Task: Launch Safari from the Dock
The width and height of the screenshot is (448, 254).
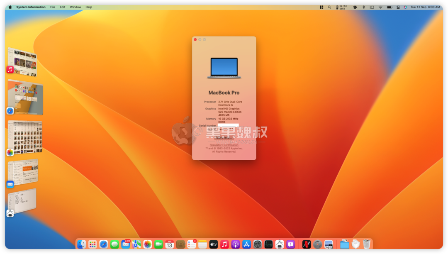Action: [x=103, y=244]
